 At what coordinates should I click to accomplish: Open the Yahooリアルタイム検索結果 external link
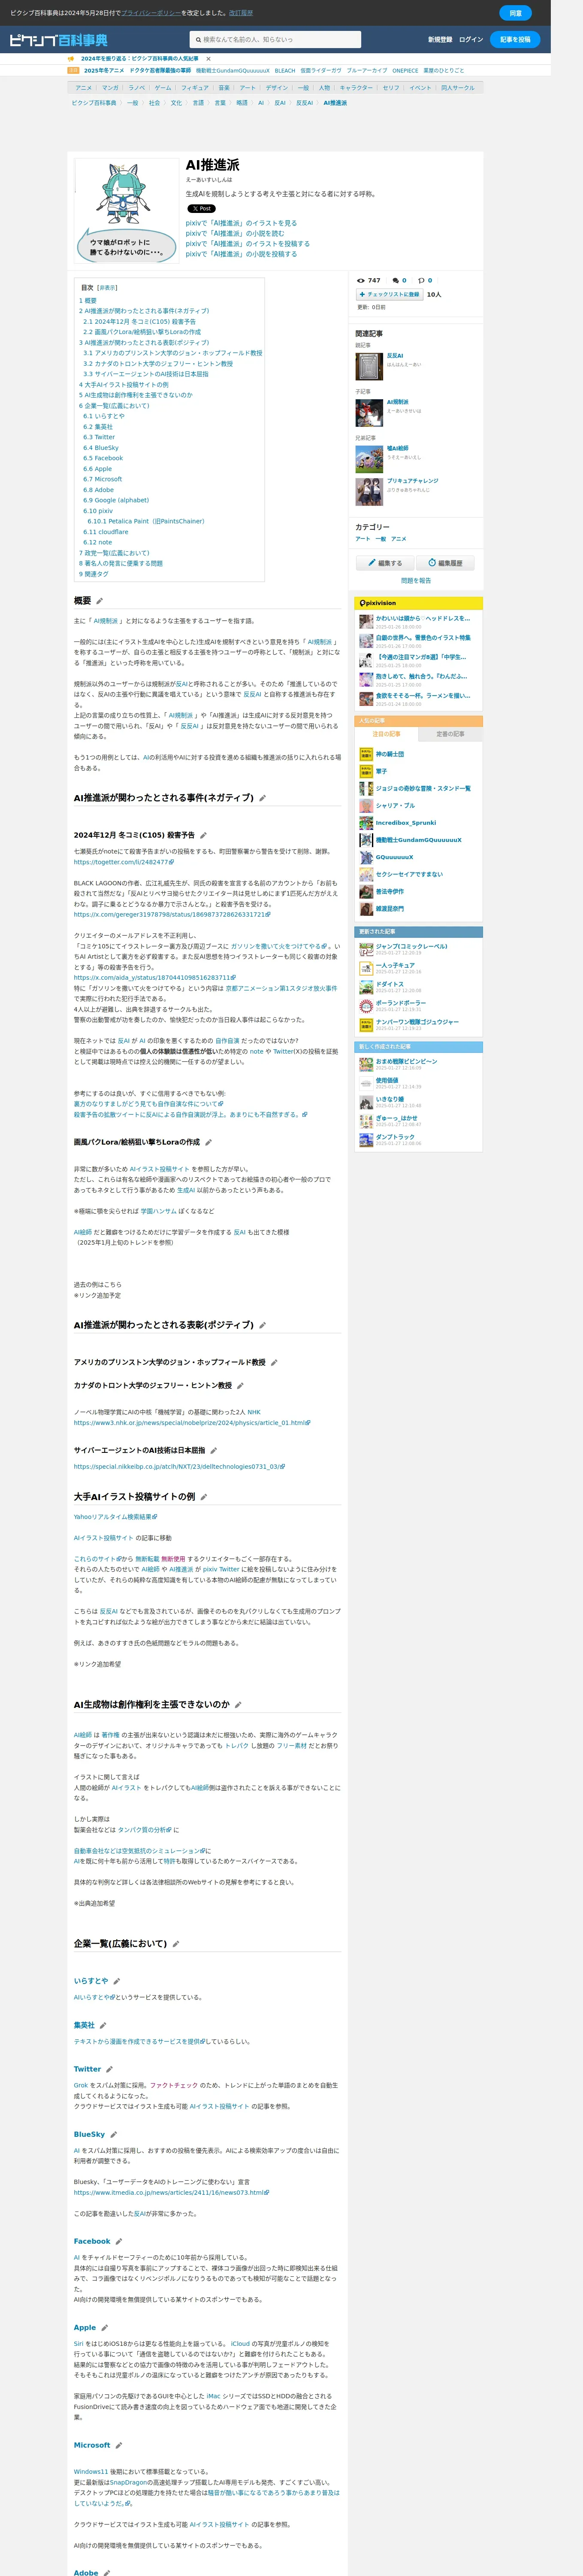(114, 1517)
